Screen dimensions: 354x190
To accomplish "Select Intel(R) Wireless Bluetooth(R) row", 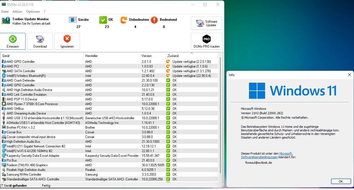I will point(109,76).
